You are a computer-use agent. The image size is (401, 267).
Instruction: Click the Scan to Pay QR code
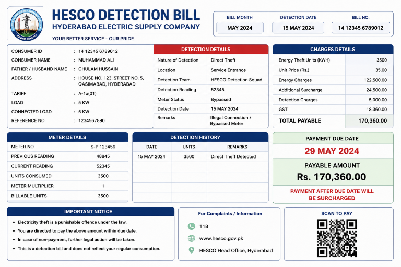coord(337,238)
